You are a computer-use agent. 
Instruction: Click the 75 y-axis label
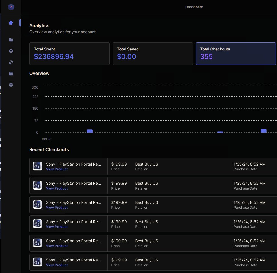click(36, 121)
